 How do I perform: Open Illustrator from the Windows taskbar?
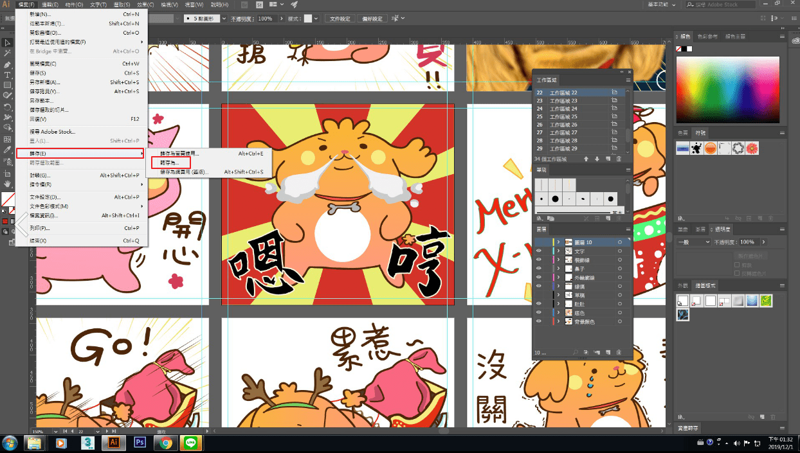[x=114, y=443]
